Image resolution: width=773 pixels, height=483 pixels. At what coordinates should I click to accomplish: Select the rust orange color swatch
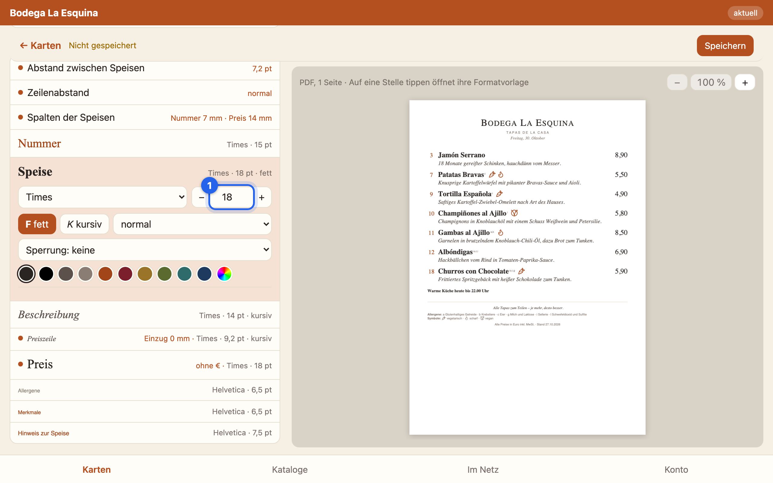pos(105,274)
